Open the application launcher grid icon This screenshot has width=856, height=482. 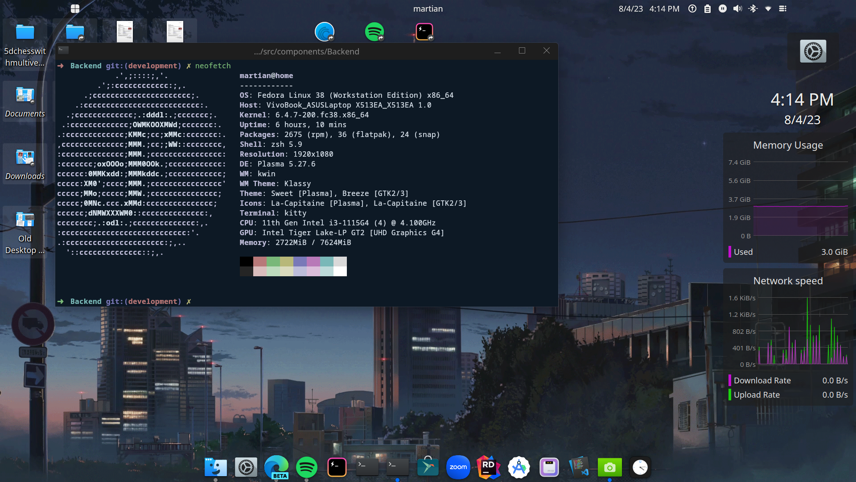pyautogui.click(x=75, y=8)
